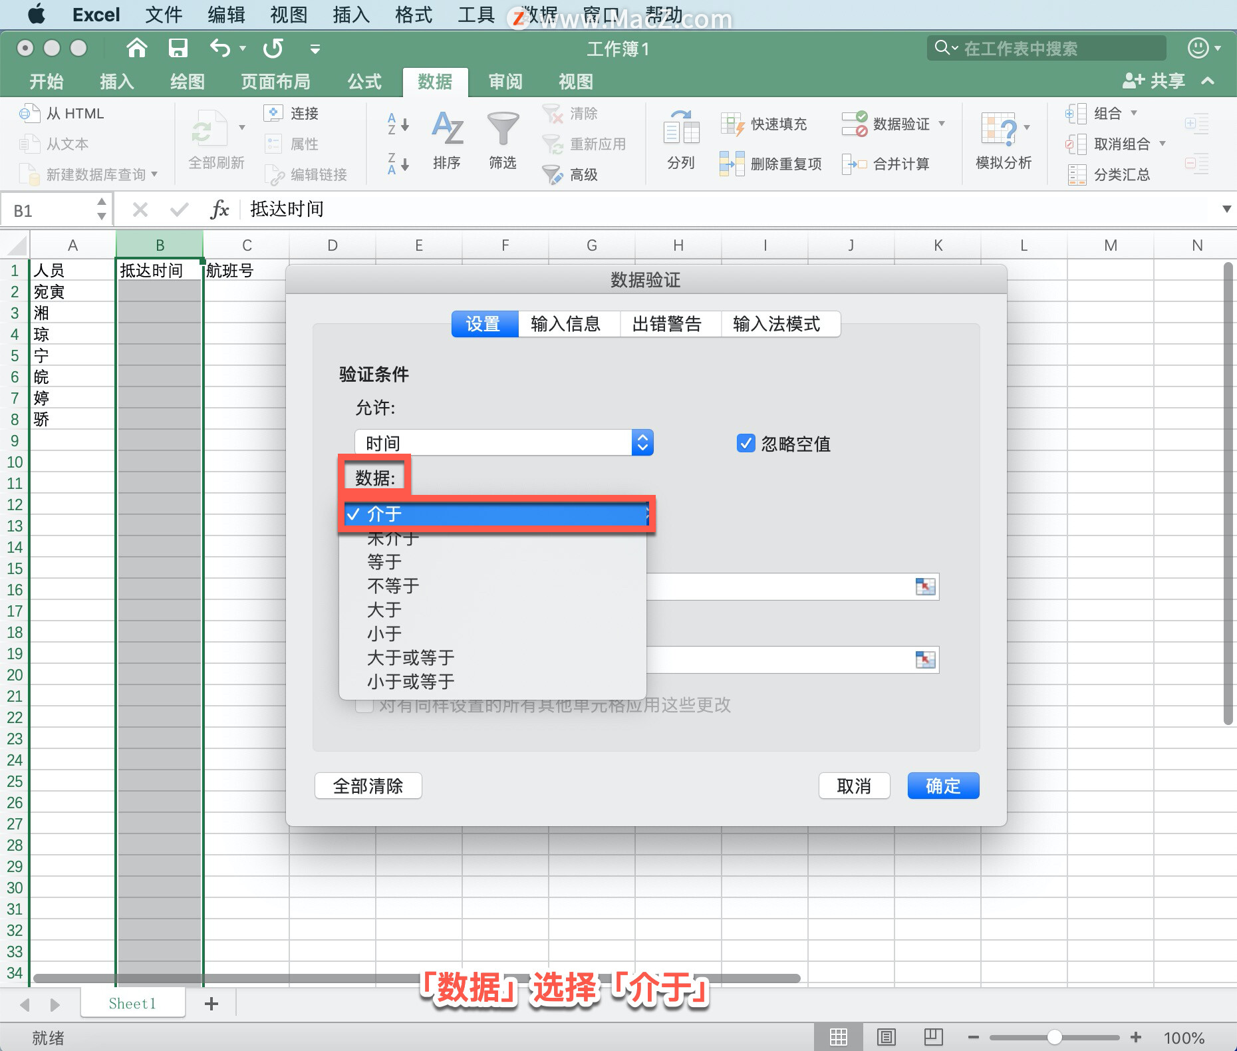Image resolution: width=1237 pixels, height=1051 pixels.
Task: Click the 合并计算 consolidate icon
Action: (854, 164)
